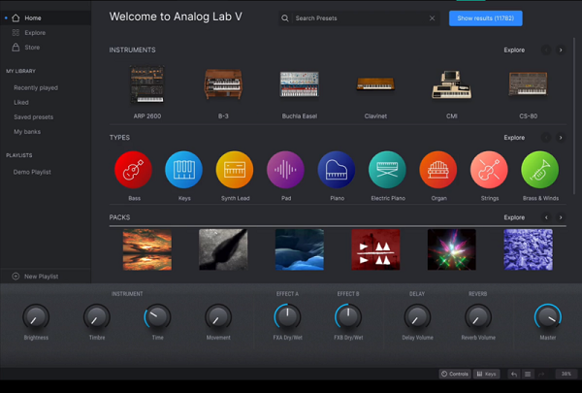Screen dimensions: 582x393
Task: Open the history list icon in bottom bar
Action: [528, 374]
